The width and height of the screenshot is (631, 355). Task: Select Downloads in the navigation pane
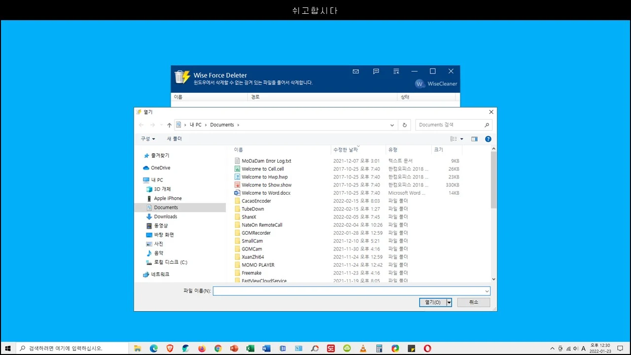click(x=166, y=217)
